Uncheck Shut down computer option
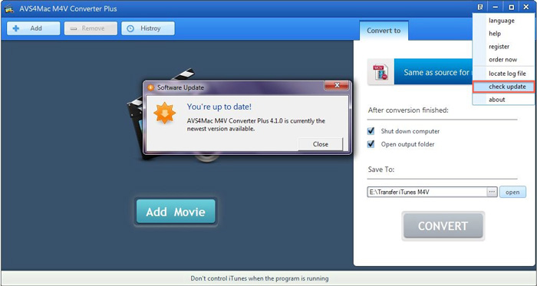Viewport: 537px width, 286px height. 371,131
